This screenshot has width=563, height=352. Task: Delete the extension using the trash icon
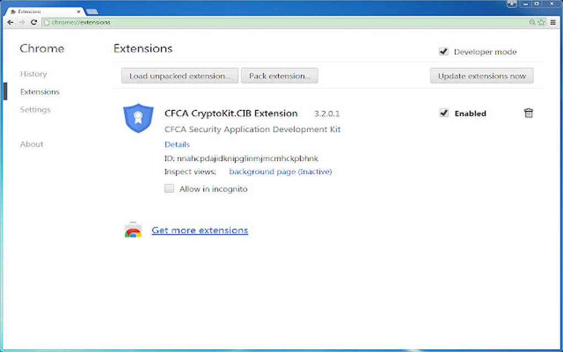coord(528,113)
